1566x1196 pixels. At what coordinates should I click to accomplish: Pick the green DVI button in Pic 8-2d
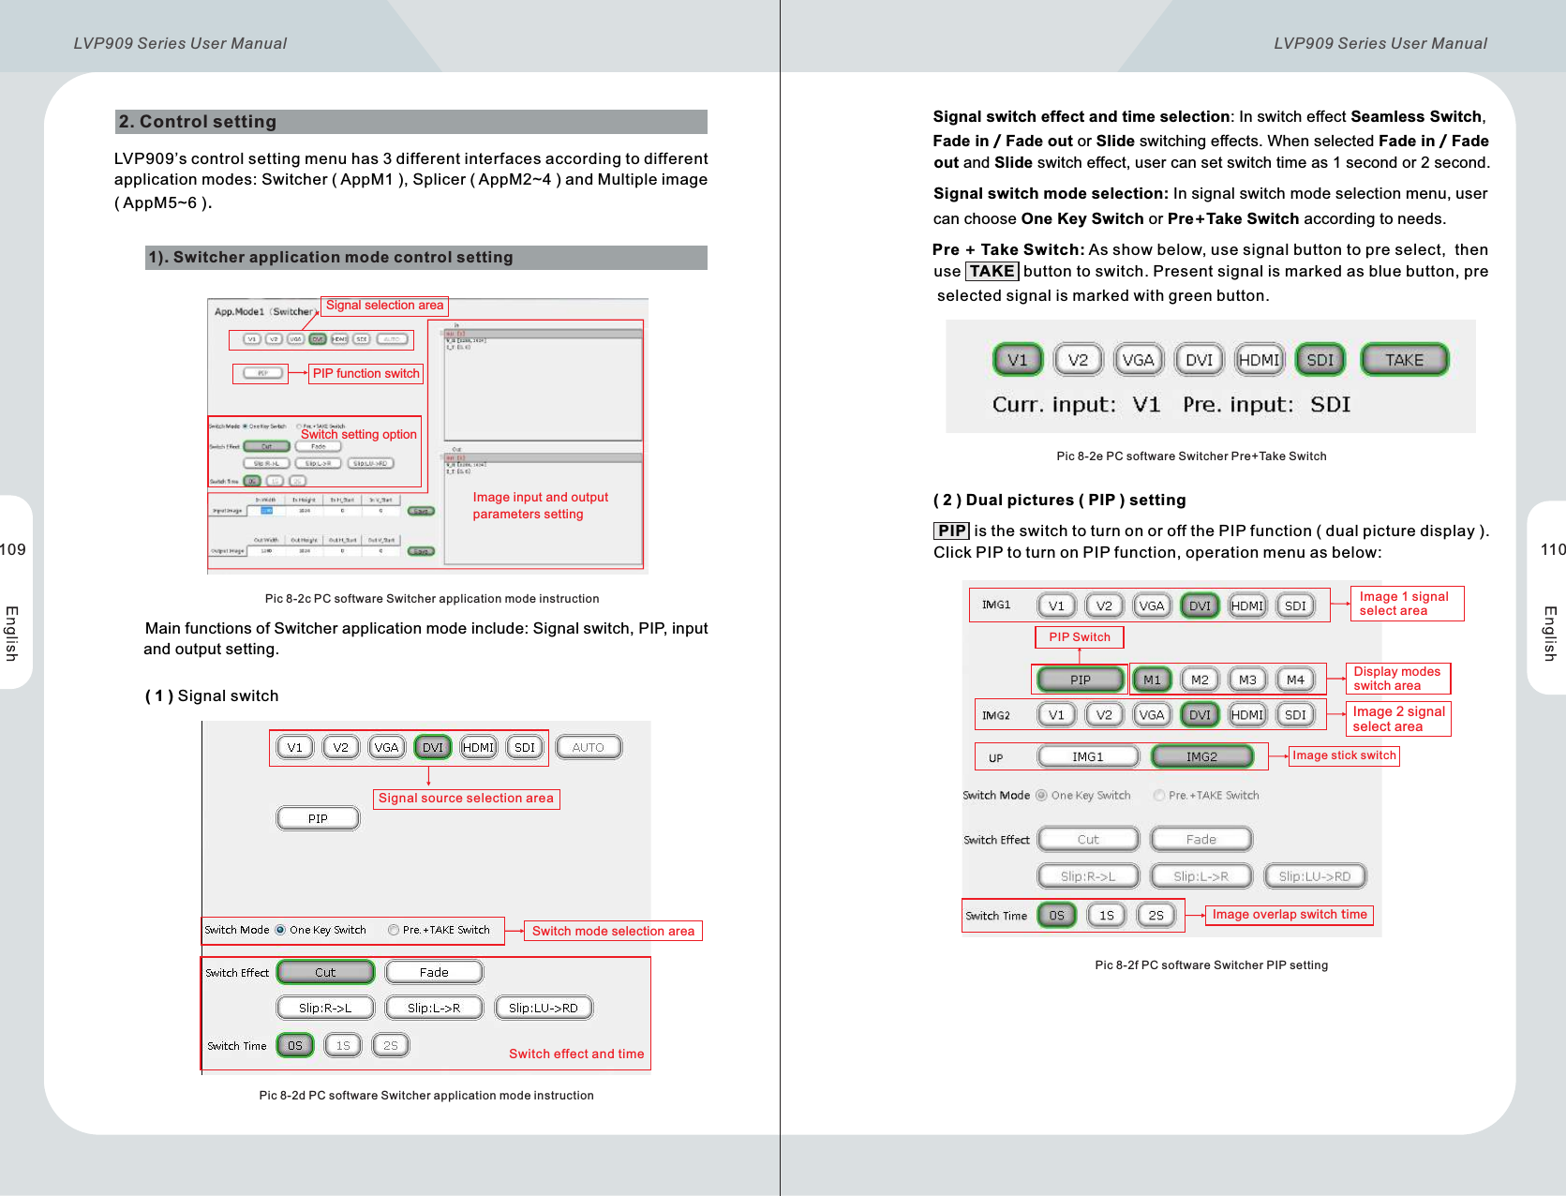point(432,747)
